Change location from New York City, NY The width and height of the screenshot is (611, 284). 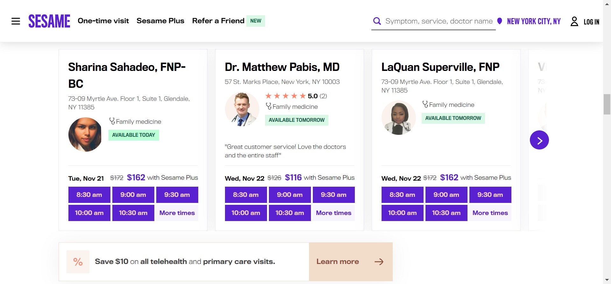[x=534, y=21]
